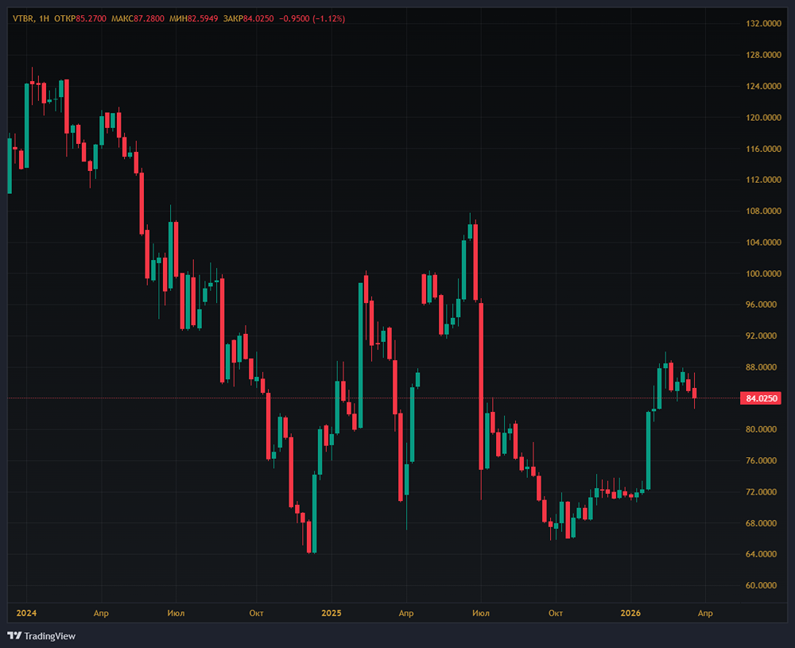The width and height of the screenshot is (795, 648).
Task: Click the VTBR ticker symbol label
Action: tap(24, 18)
